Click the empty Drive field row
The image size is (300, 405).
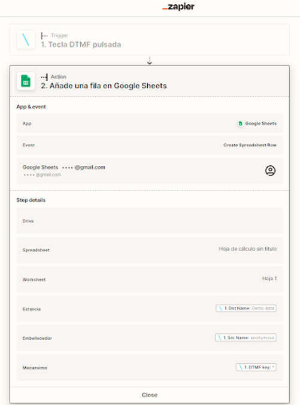click(x=150, y=221)
